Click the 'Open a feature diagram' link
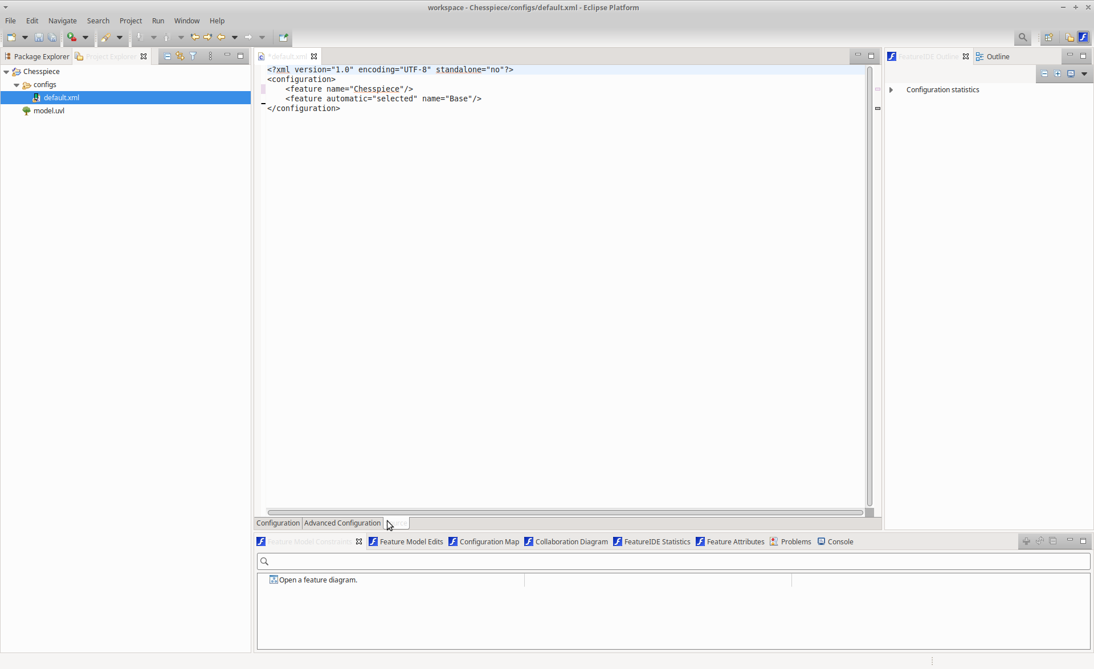Viewport: 1094px width, 669px height. coord(317,580)
